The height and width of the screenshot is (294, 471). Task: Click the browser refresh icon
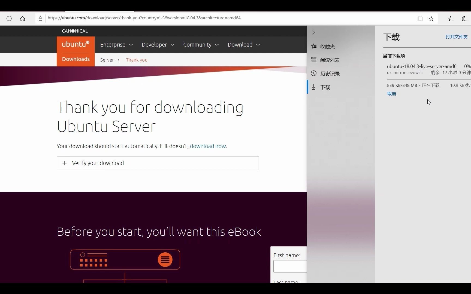[x=9, y=19]
